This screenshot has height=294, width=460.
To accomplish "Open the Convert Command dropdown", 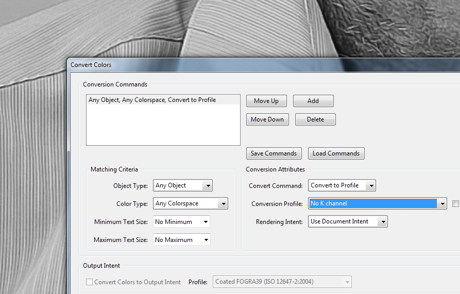I will (342, 185).
